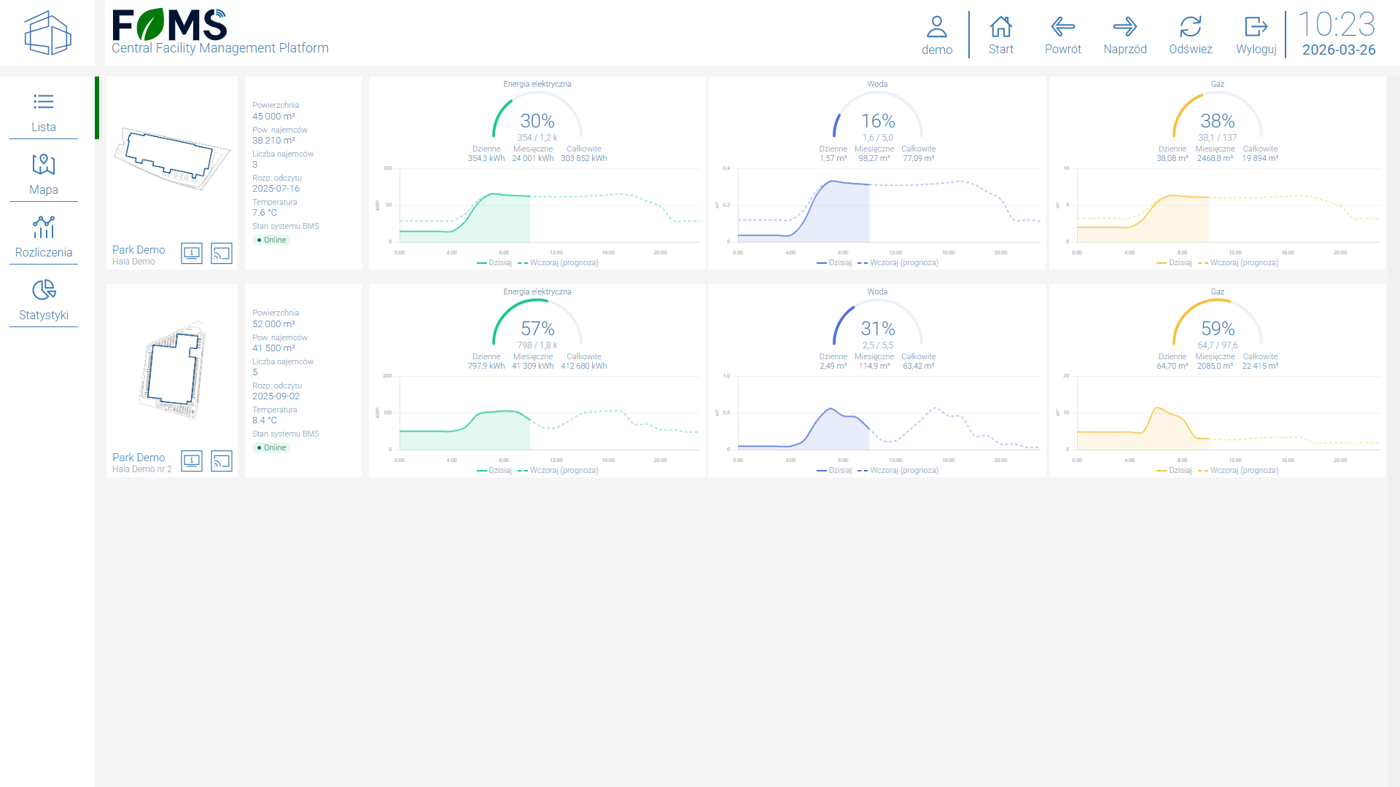Image resolution: width=1400 pixels, height=787 pixels.
Task: Click the Powrót back arrow
Action: pyautogui.click(x=1062, y=28)
